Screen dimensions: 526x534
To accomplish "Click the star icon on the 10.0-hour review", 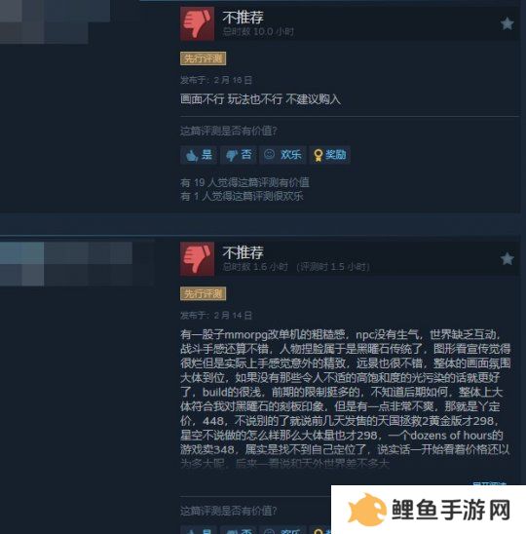I will tap(507, 23).
